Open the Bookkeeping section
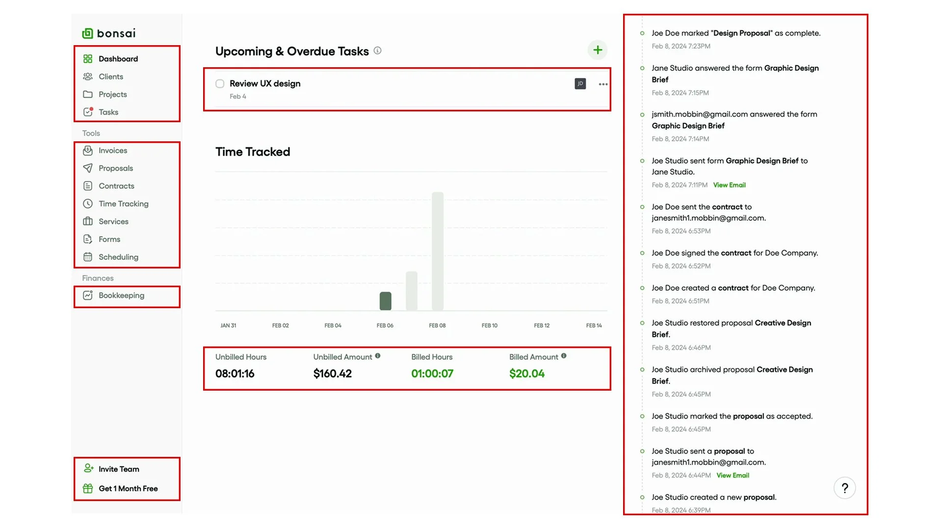 pos(121,295)
